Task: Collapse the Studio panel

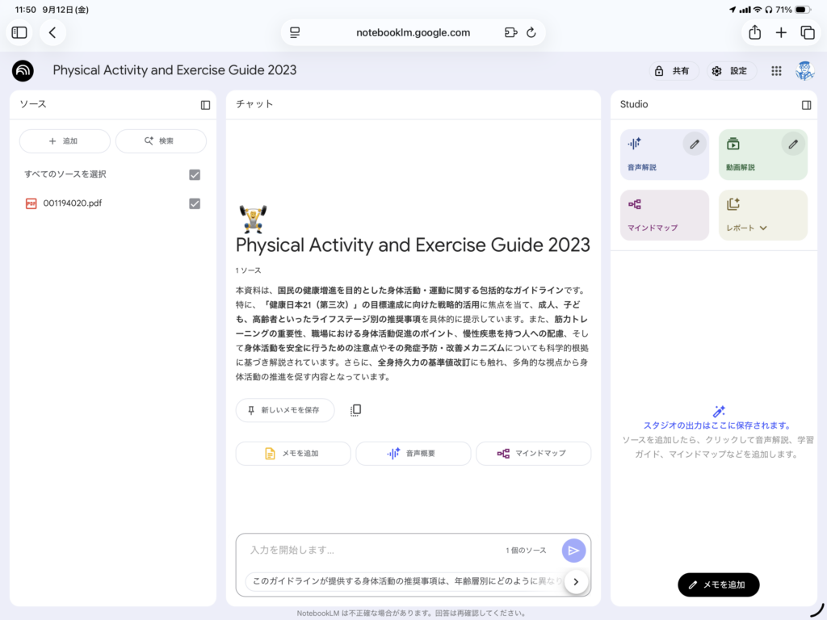Action: (x=806, y=105)
